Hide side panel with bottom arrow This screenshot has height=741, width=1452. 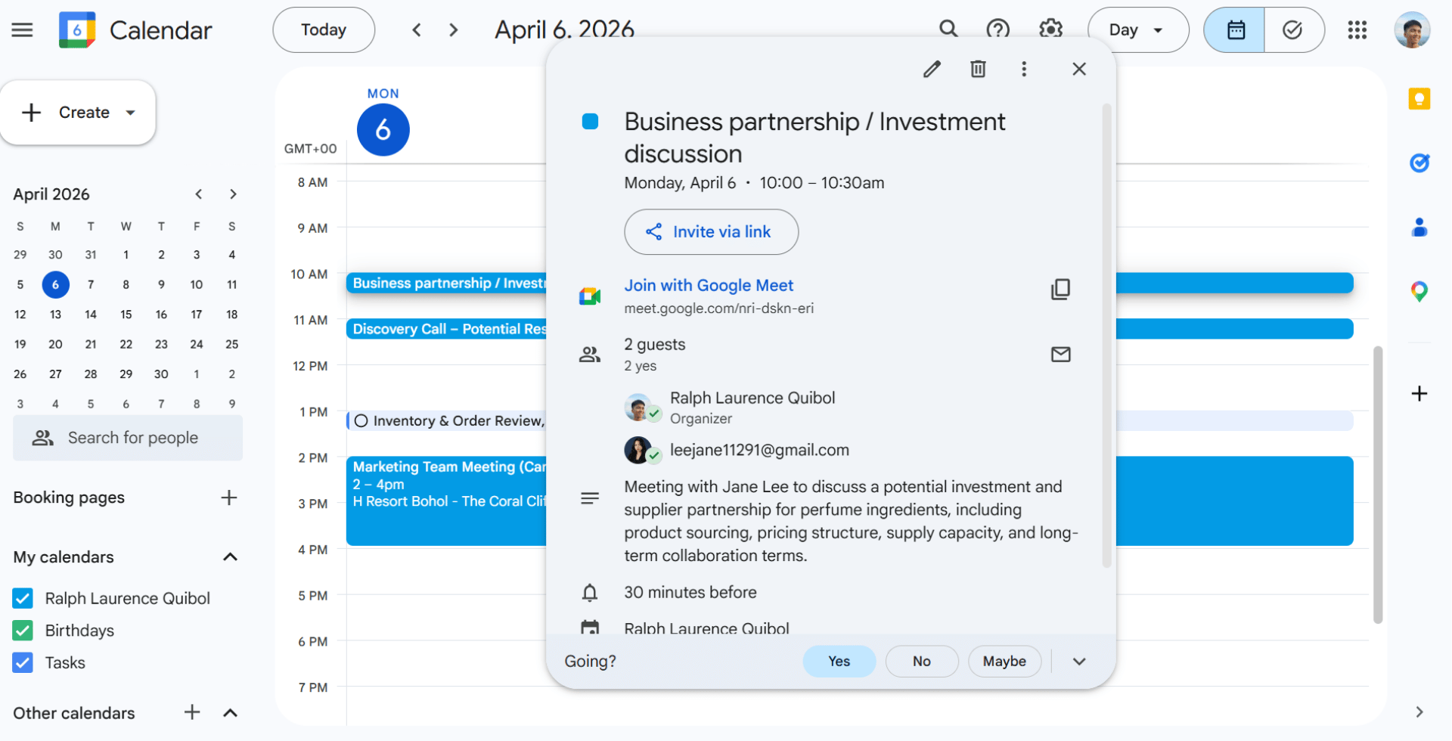[x=1419, y=712]
